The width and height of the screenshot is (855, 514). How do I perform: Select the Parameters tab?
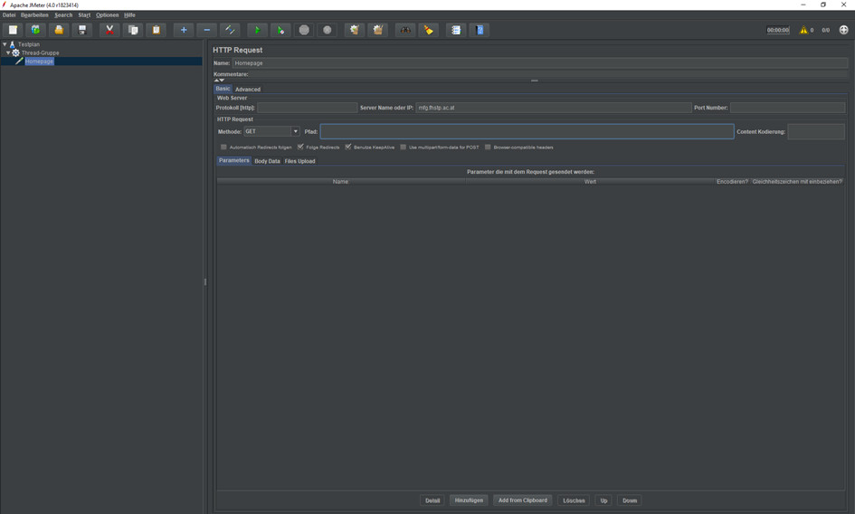[234, 160]
